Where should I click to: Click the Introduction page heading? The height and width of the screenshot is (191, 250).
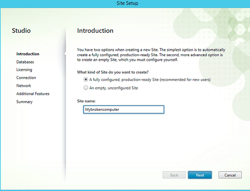point(95,31)
